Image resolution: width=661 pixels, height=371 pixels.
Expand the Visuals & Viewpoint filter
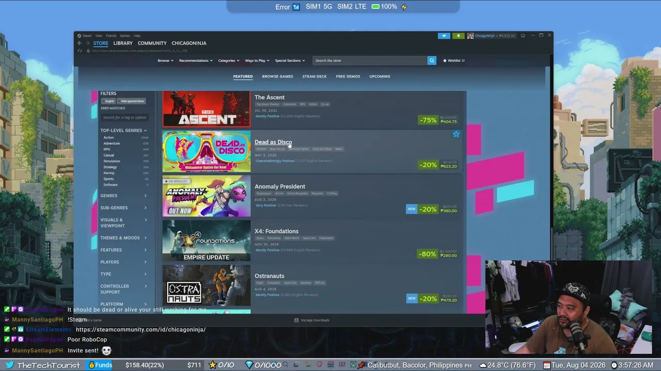tap(123, 223)
